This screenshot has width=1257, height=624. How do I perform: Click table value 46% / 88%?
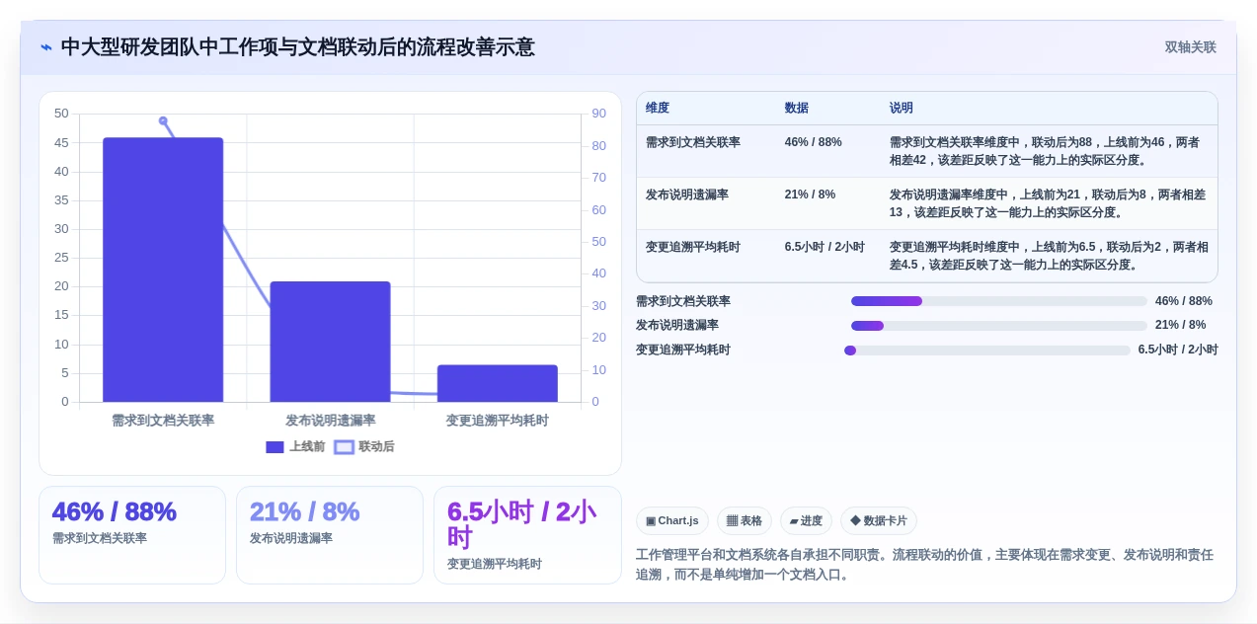[814, 142]
